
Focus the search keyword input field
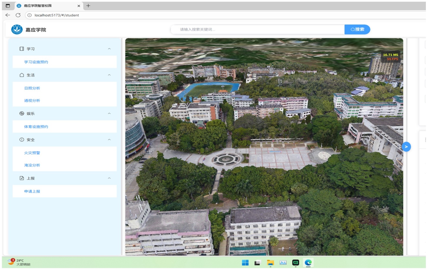[258, 29]
